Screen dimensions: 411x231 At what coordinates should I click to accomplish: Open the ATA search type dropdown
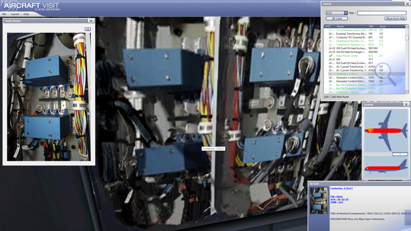[337, 13]
